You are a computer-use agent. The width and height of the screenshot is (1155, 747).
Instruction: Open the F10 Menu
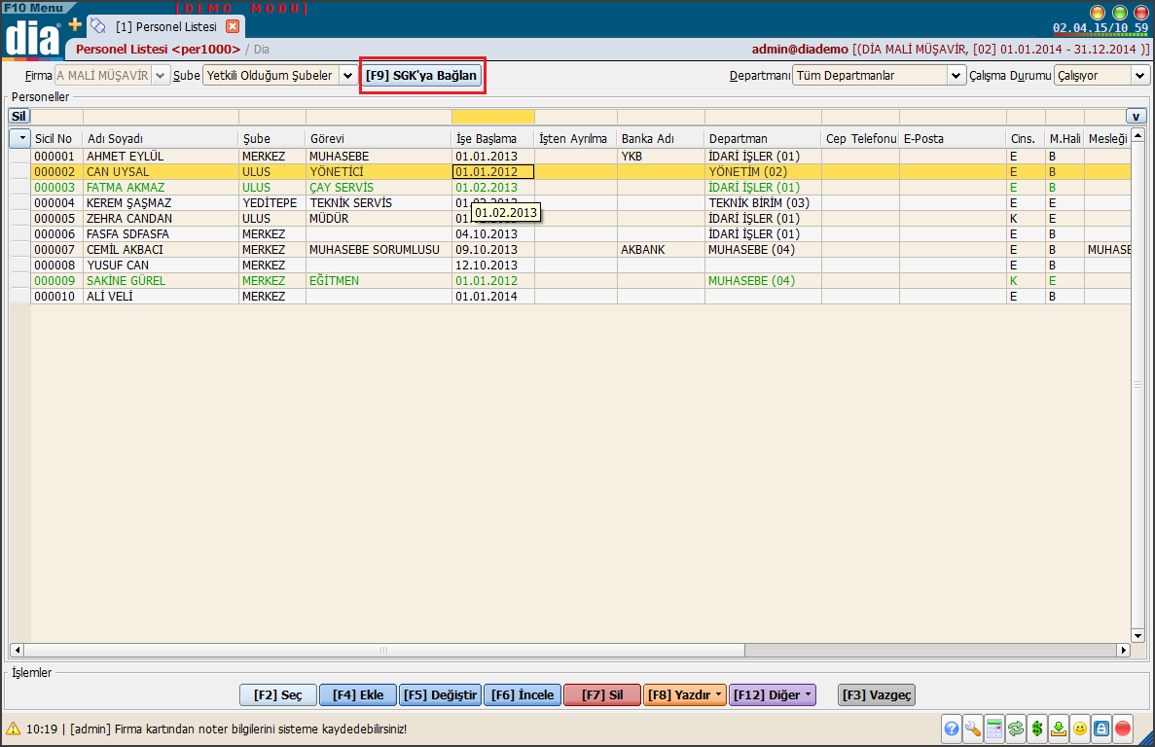(34, 8)
